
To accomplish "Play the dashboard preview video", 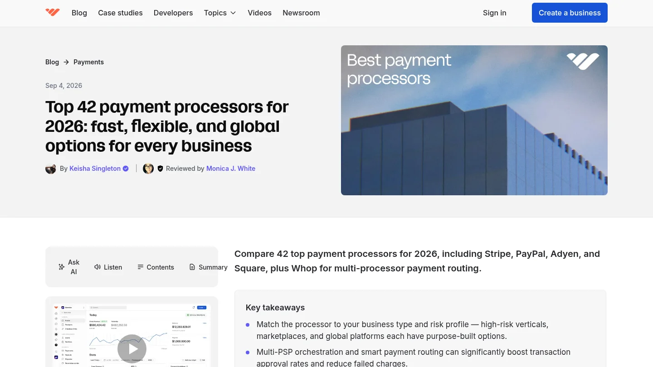I will pos(132,349).
